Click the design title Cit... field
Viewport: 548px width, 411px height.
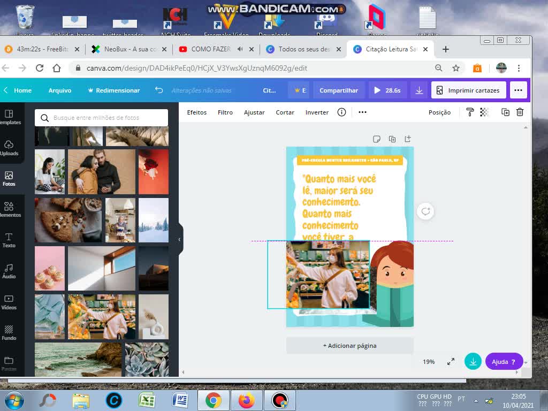269,90
